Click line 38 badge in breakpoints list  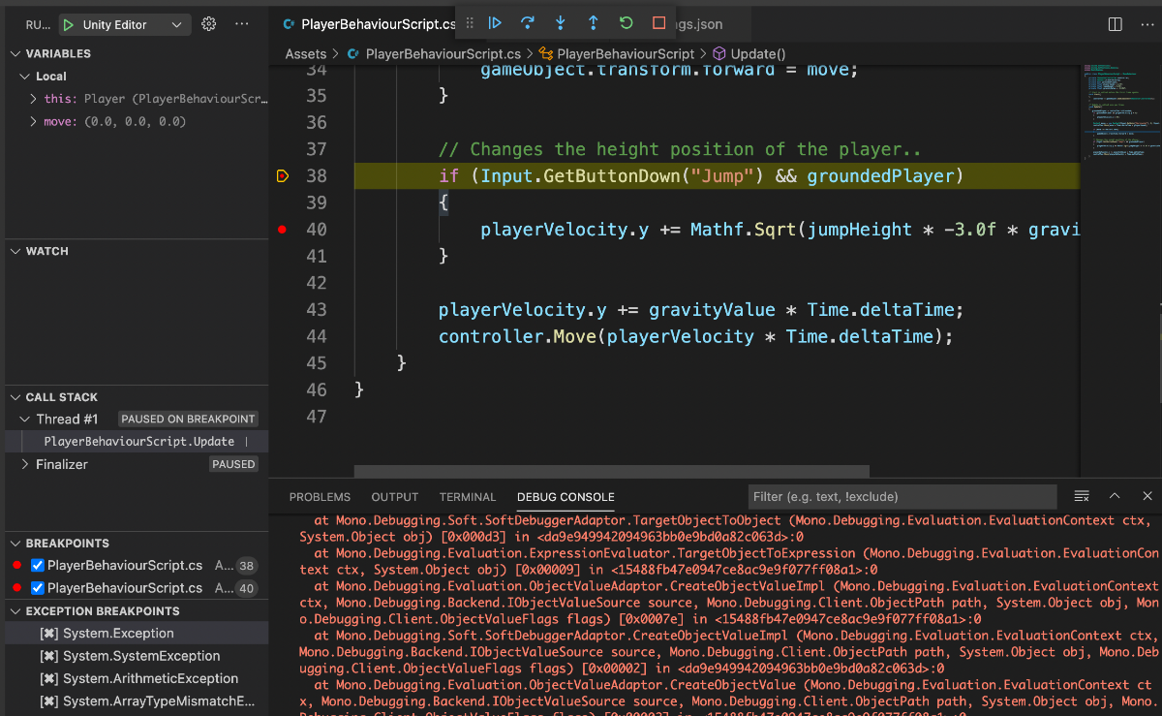[x=247, y=566]
